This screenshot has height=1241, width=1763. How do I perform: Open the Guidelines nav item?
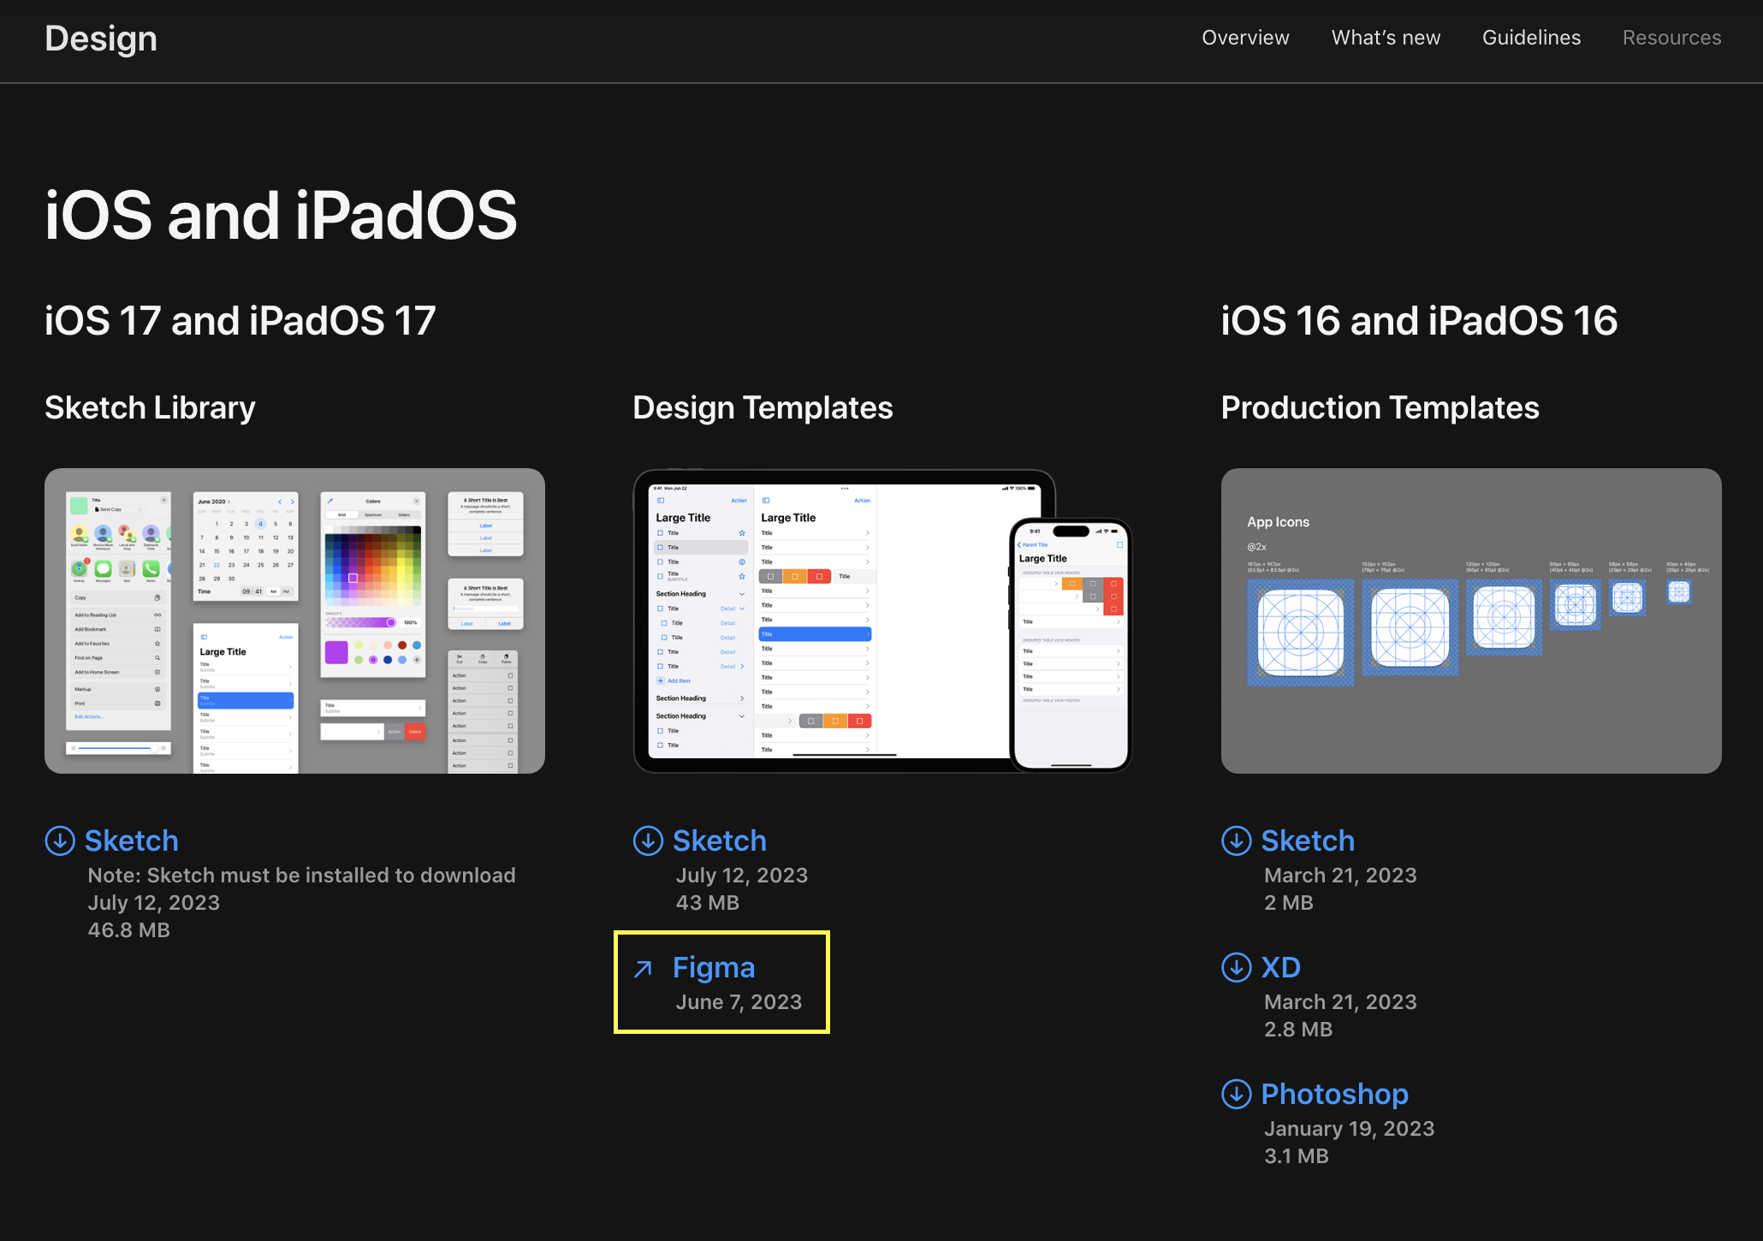[x=1530, y=38]
